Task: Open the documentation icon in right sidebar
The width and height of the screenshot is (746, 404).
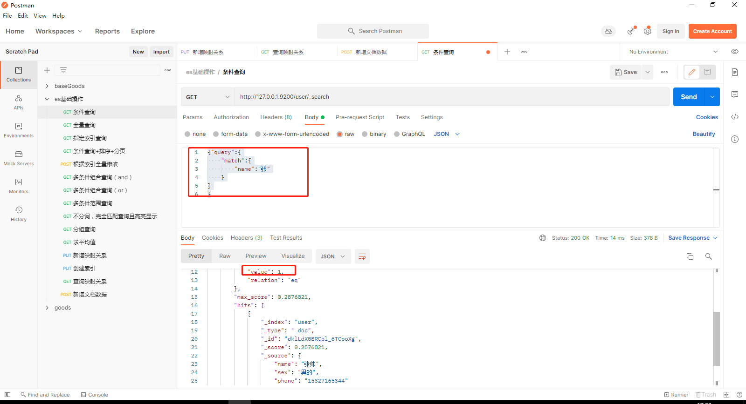Action: (735, 72)
